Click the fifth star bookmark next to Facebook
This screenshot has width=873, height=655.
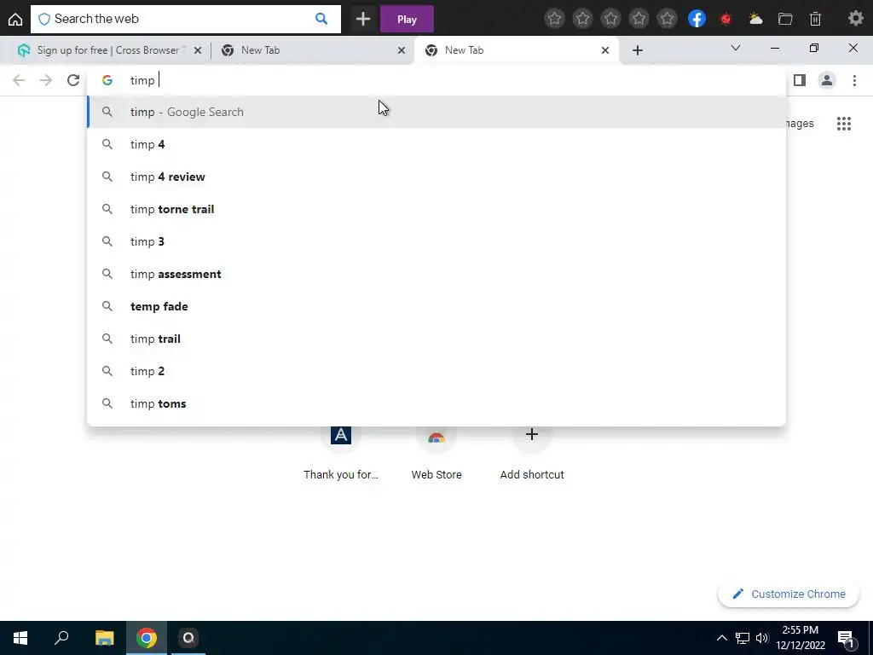coord(667,19)
